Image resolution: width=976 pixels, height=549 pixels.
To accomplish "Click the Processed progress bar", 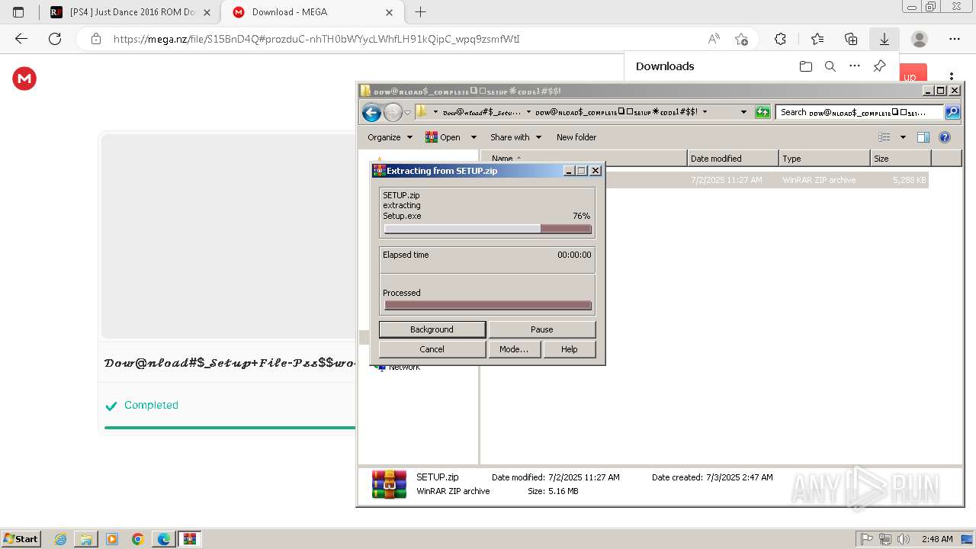I will pos(487,305).
